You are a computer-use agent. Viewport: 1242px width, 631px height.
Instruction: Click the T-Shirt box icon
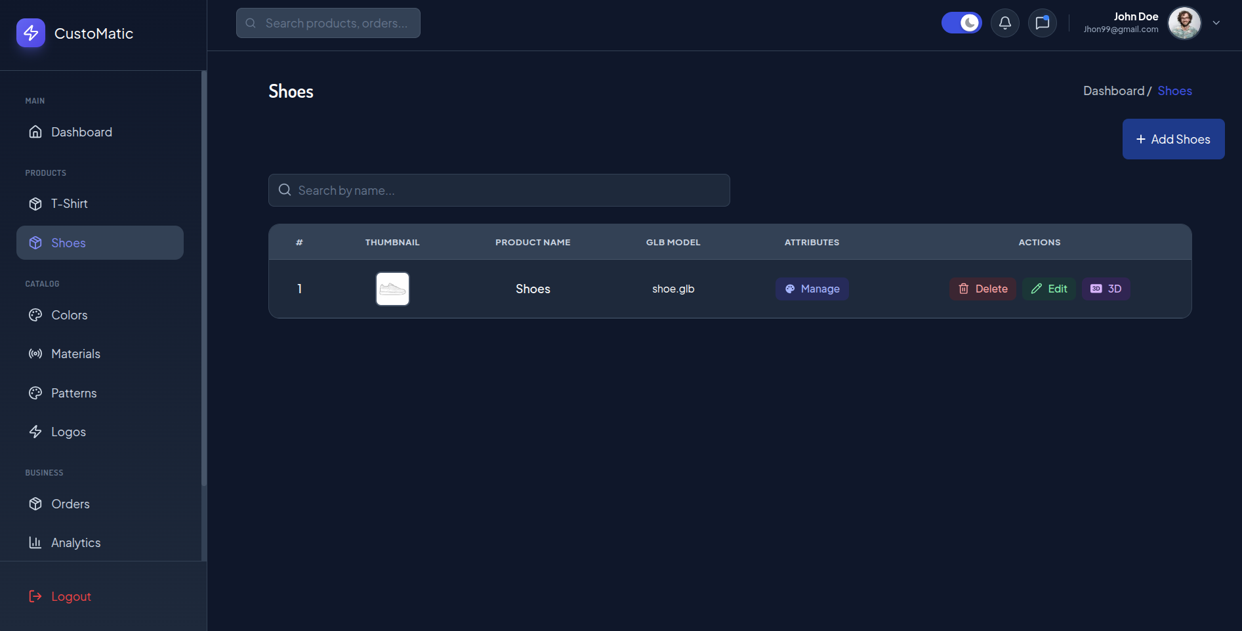35,203
